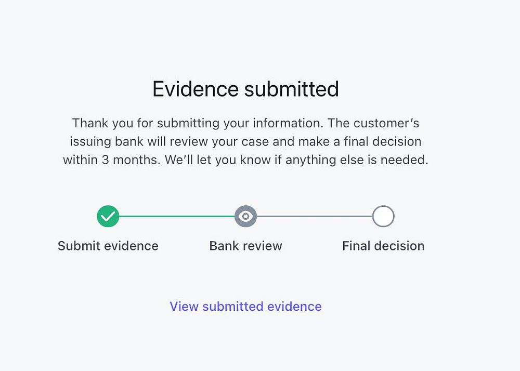Click the Evidence submitted heading
Image resolution: width=520 pixels, height=371 pixels.
click(x=245, y=89)
